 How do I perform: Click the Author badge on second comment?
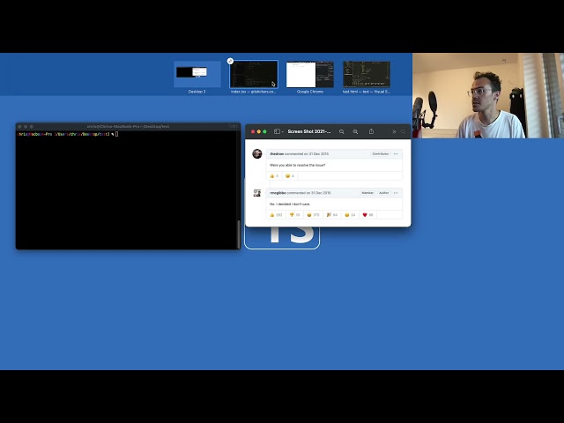coord(384,193)
